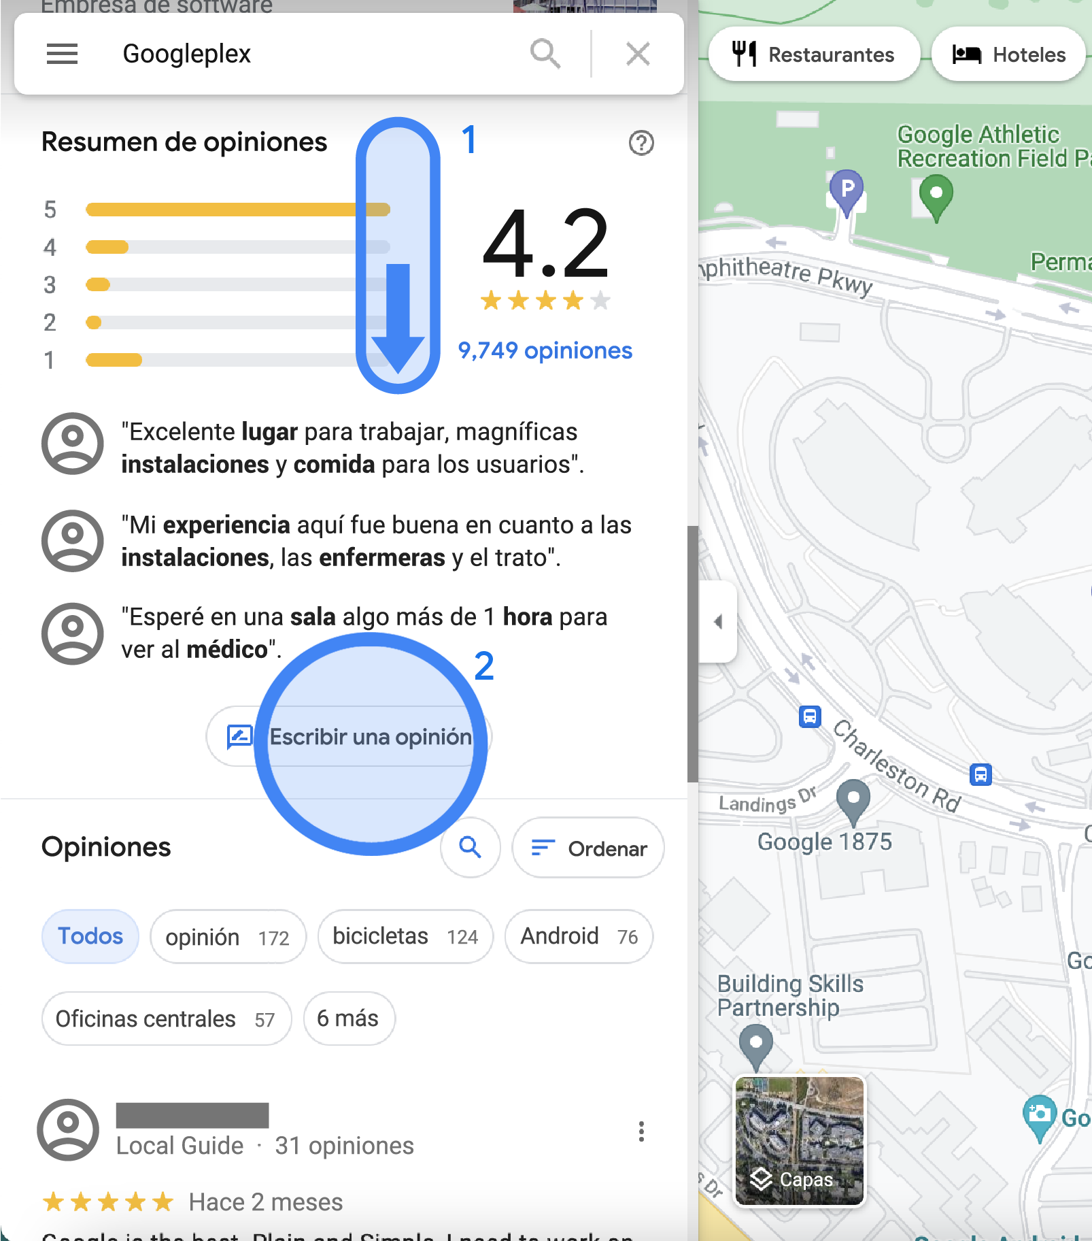Screen dimensions: 1092x1241
Task: Click the 4-star rating bar
Action: (x=238, y=247)
